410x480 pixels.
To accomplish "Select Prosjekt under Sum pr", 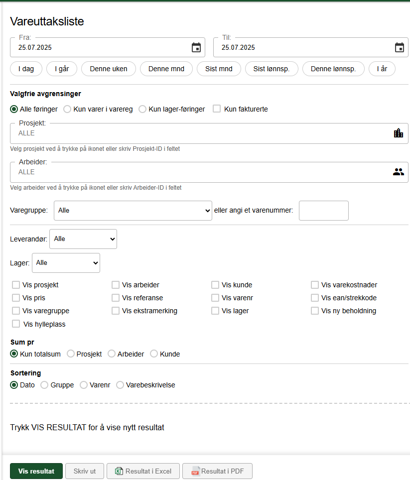I will pyautogui.click(x=70, y=354).
